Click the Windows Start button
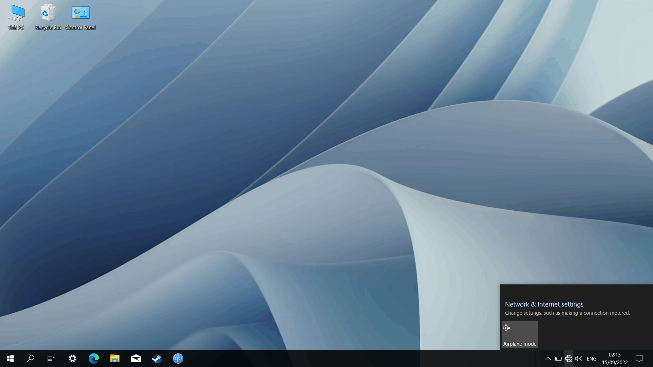 [x=10, y=359]
